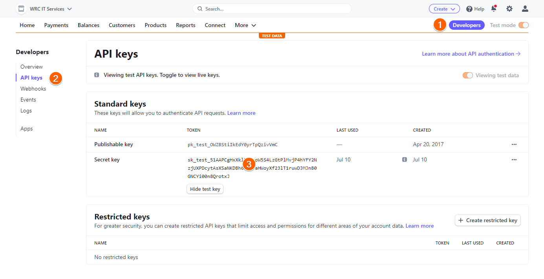
Task: Click the WRC IT Services store icon
Action: [x=21, y=9]
